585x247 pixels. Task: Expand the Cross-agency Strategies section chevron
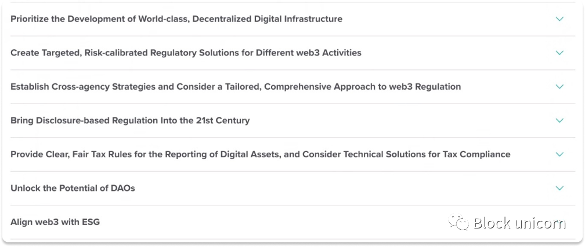(x=559, y=87)
